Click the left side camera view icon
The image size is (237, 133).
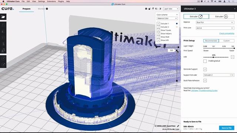156,9
